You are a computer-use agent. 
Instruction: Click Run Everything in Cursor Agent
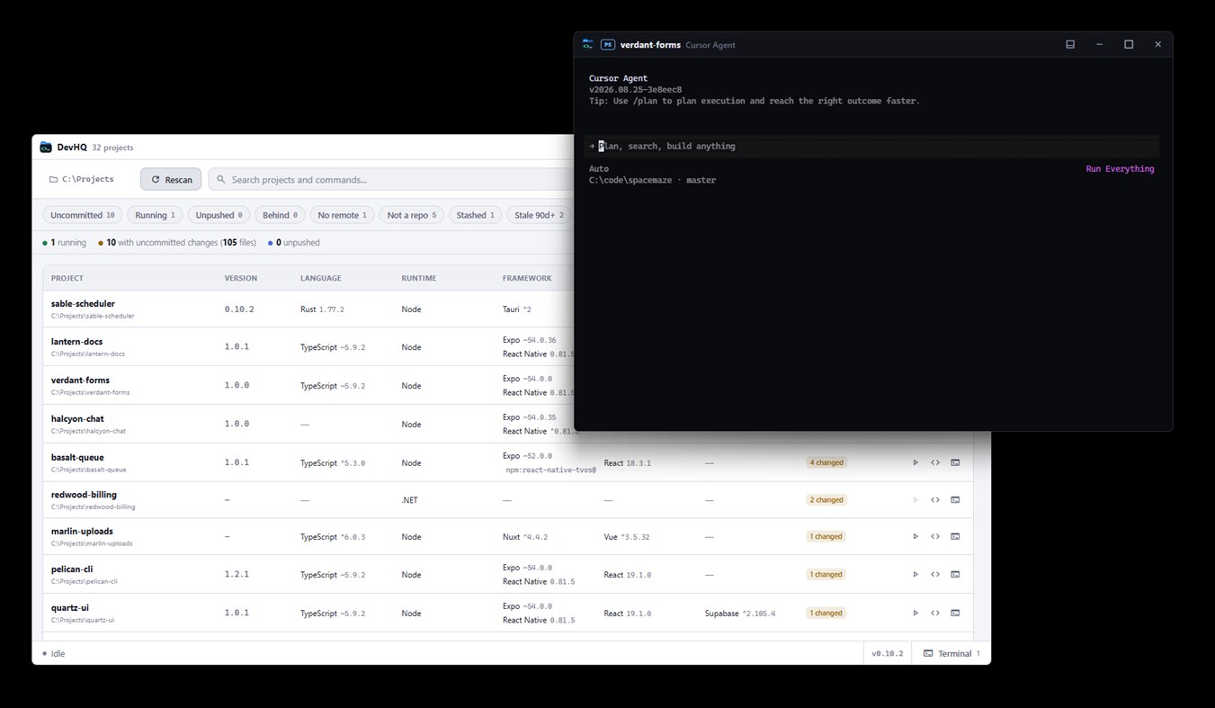(x=1120, y=168)
